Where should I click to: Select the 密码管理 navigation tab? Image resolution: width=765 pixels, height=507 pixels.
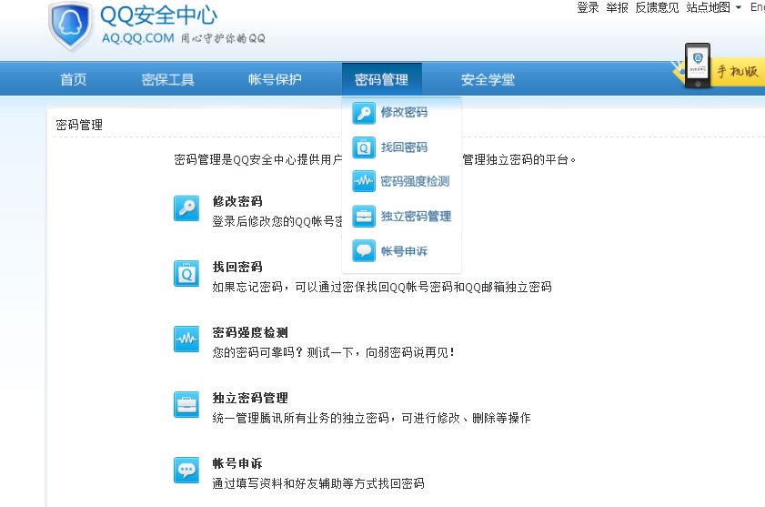coord(381,79)
